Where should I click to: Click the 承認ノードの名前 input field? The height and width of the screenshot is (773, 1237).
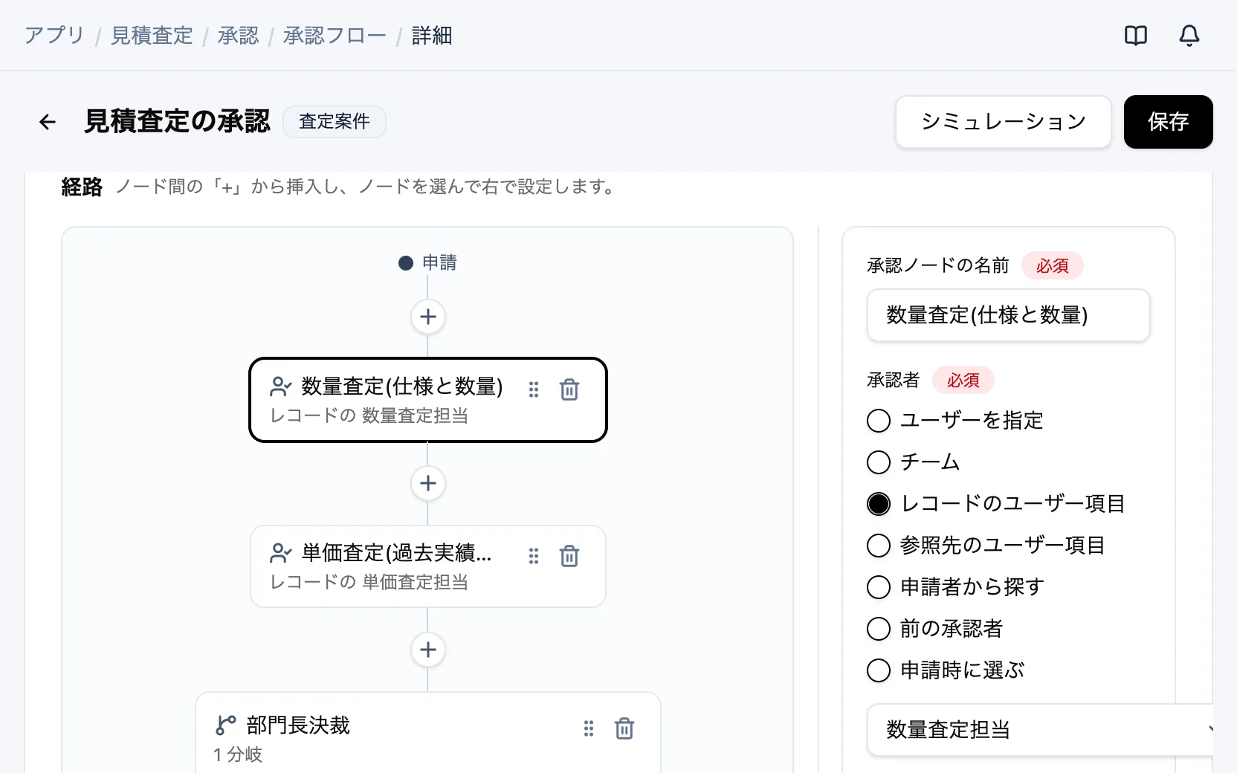[1009, 315]
